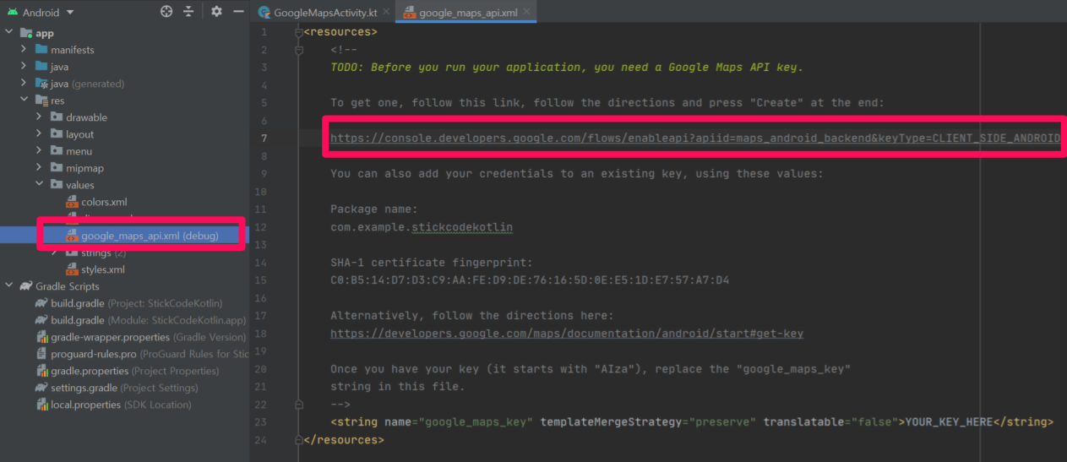Expand the menu folder
Screen dimensions: 1067x462
tap(40, 151)
